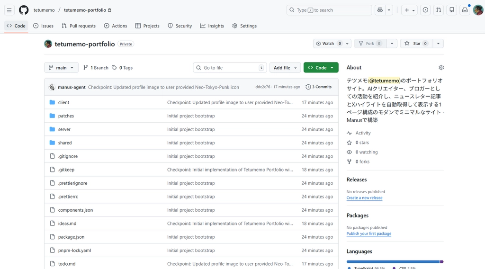Switch to the Security tab
485x269 pixels.
(180, 26)
